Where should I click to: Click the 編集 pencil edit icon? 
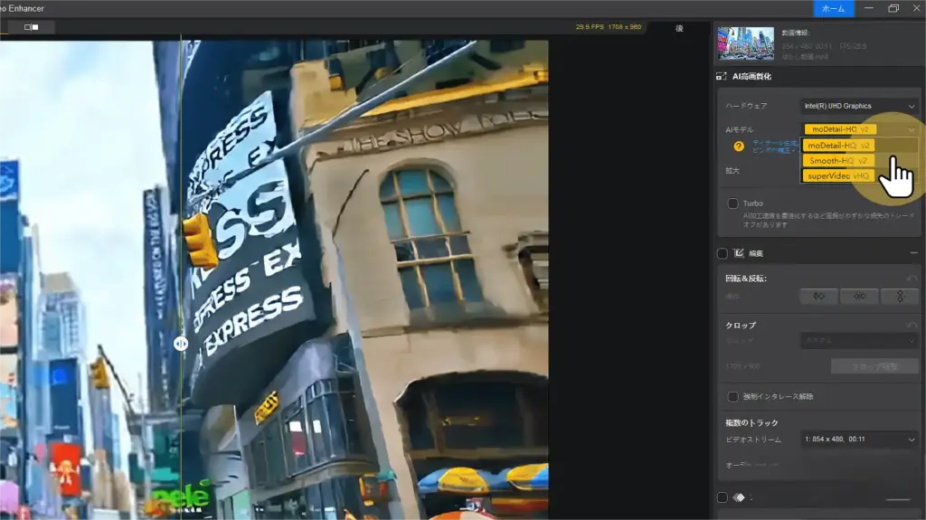(x=738, y=253)
